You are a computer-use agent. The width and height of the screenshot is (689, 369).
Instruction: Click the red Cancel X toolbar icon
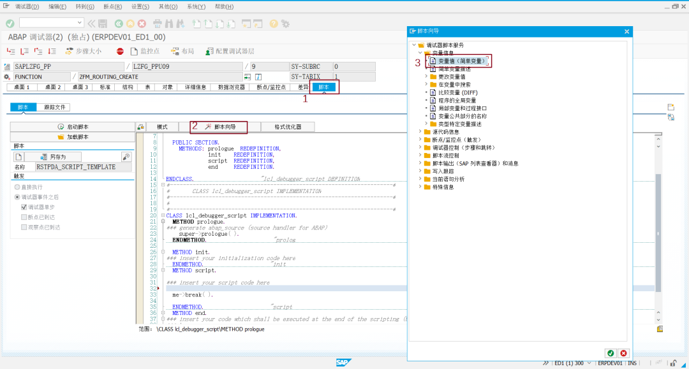[142, 24]
